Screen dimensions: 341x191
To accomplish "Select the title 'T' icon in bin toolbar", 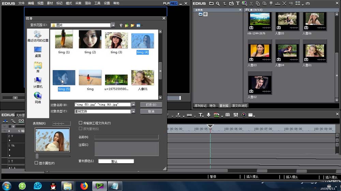I will [238, 4].
